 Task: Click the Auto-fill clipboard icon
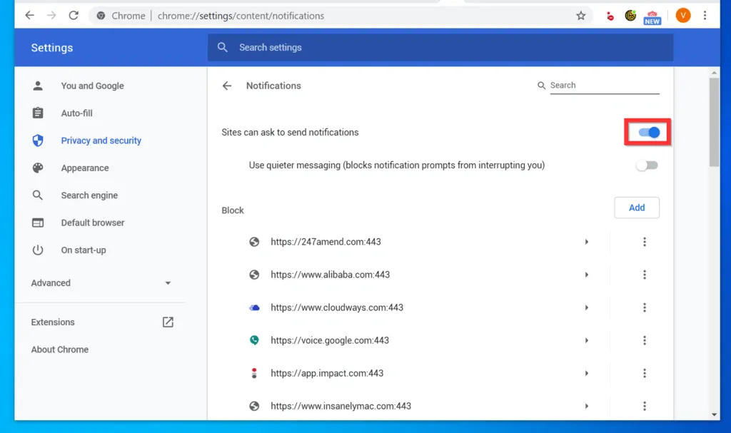pyautogui.click(x=37, y=113)
